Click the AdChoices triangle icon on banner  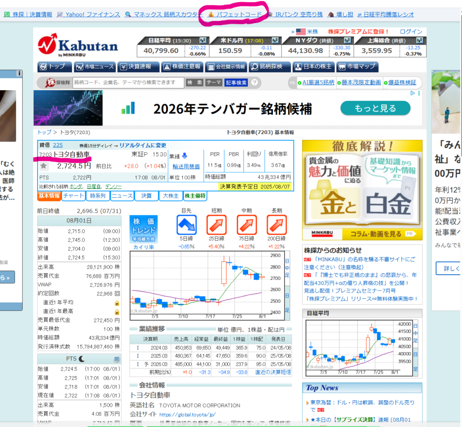(x=412, y=93)
